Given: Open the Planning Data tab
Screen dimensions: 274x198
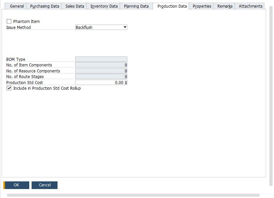Looking at the screenshot, I should click(x=136, y=6).
